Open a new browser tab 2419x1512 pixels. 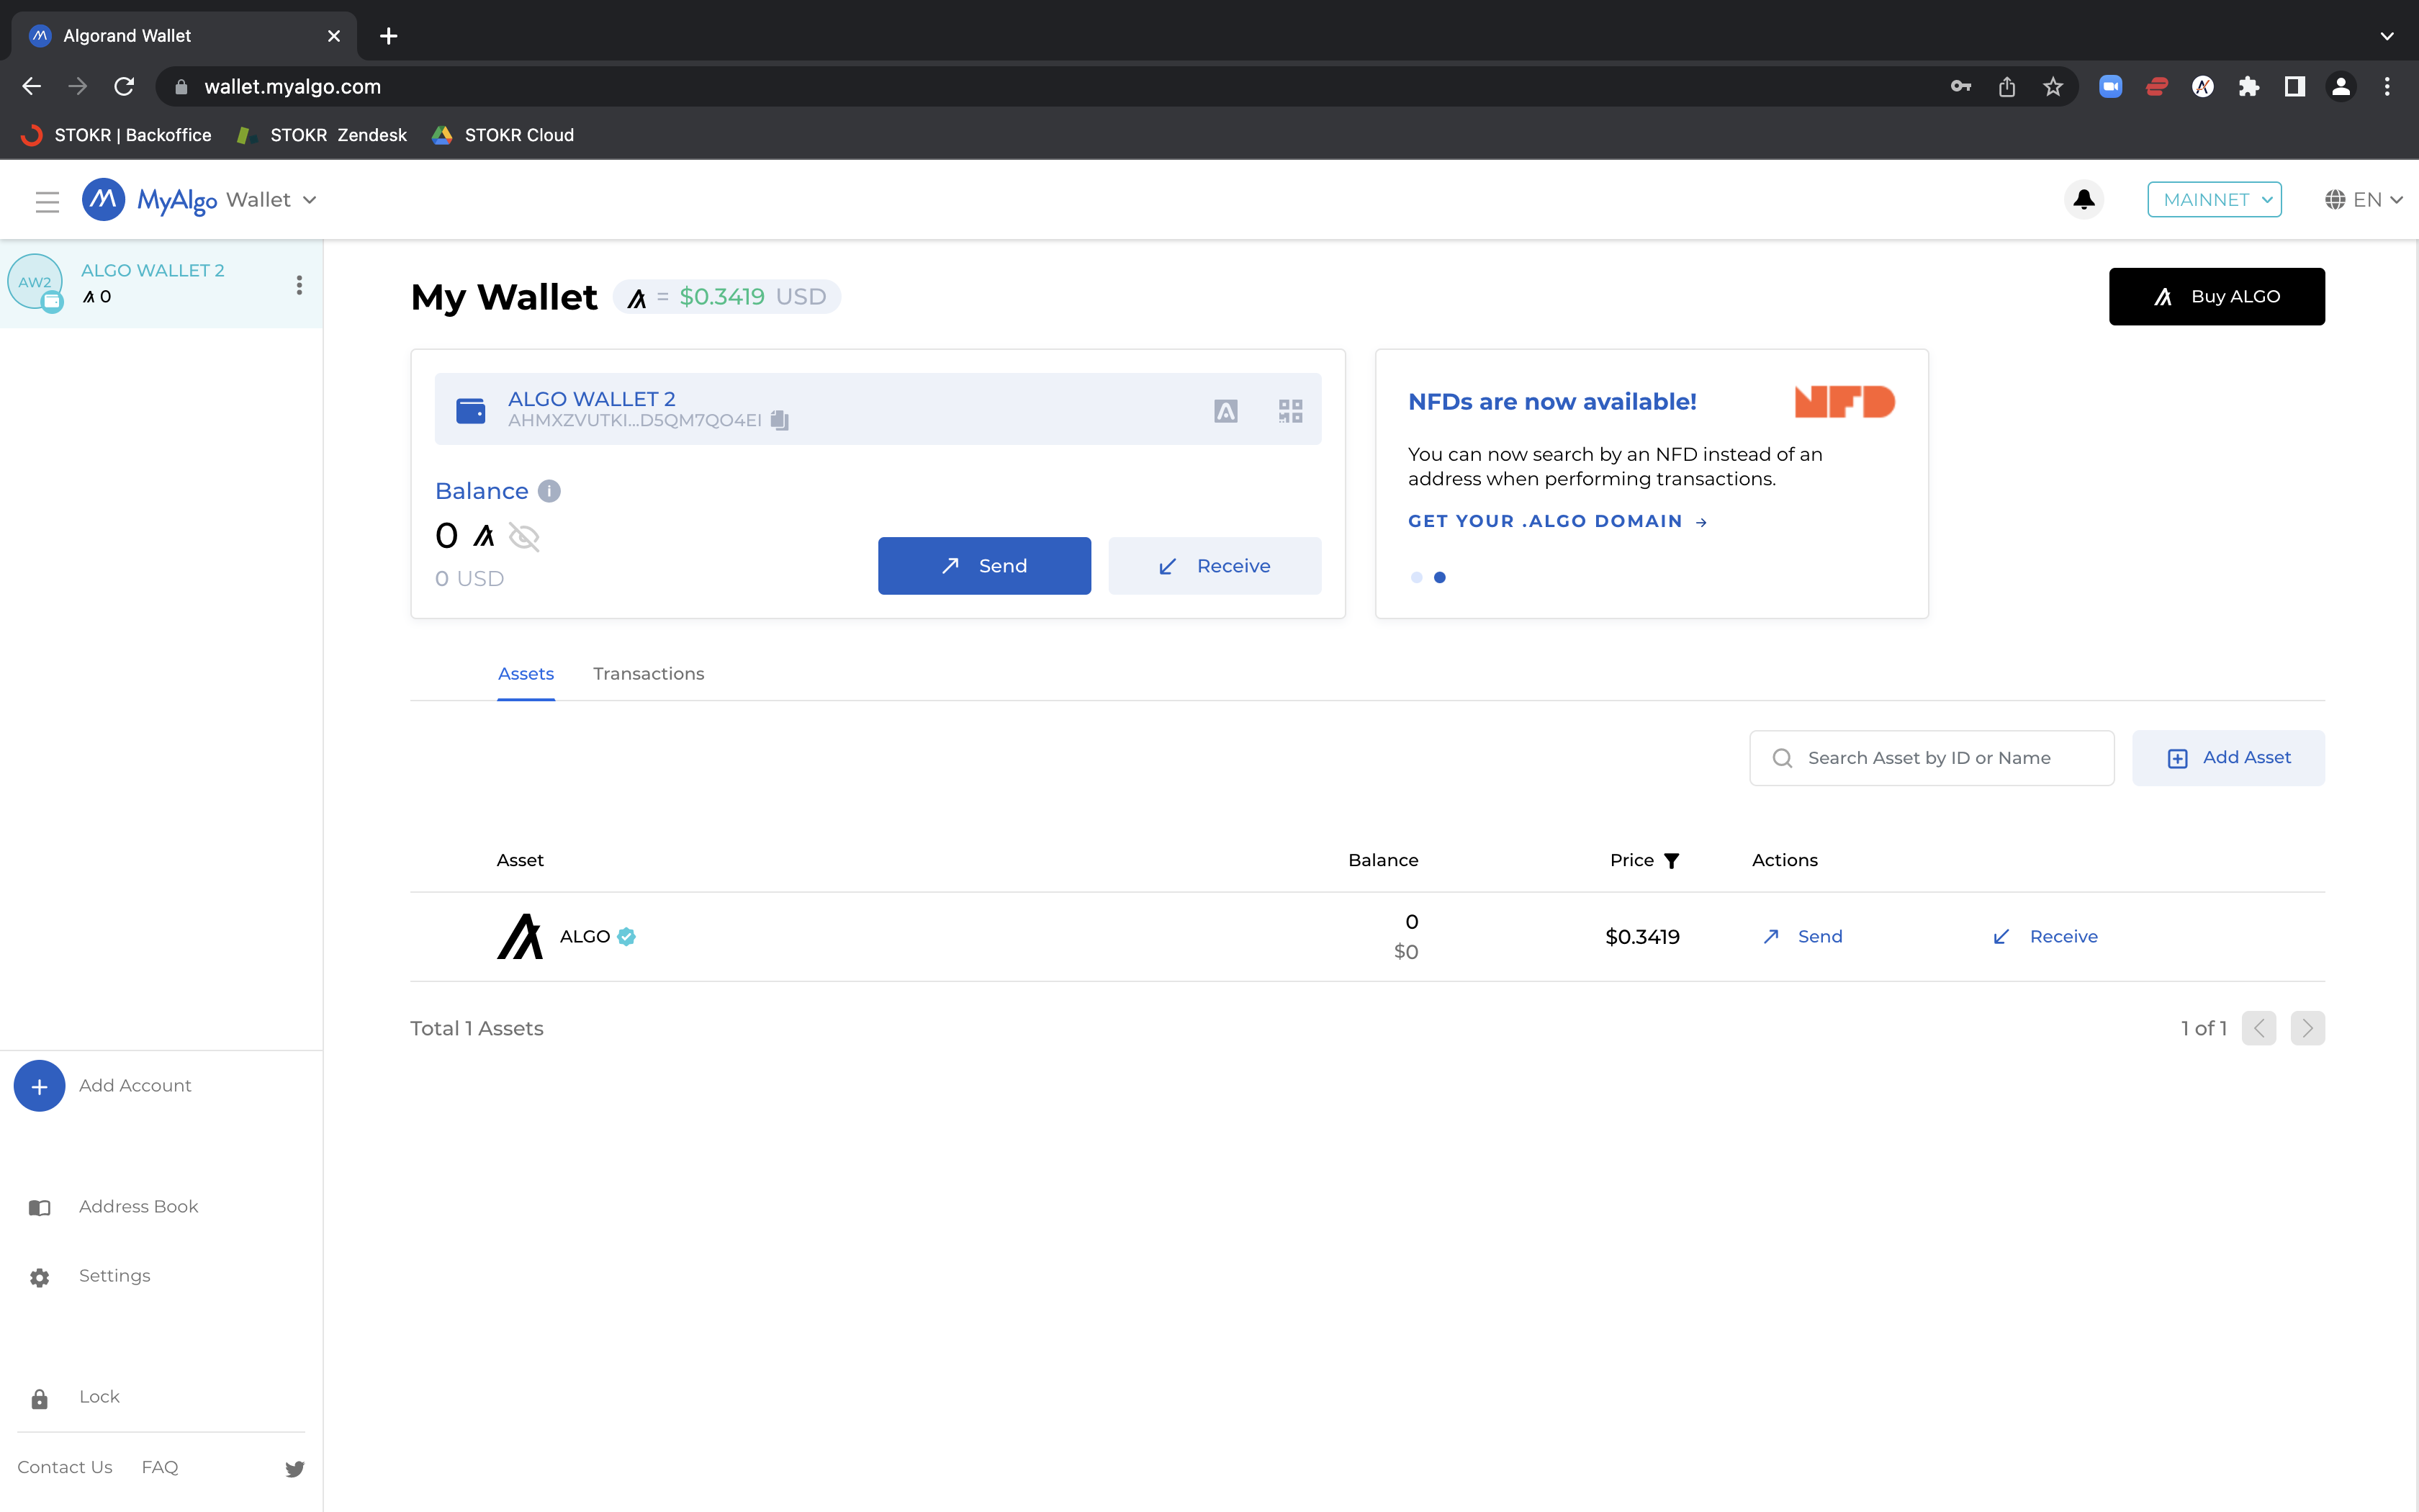[389, 36]
